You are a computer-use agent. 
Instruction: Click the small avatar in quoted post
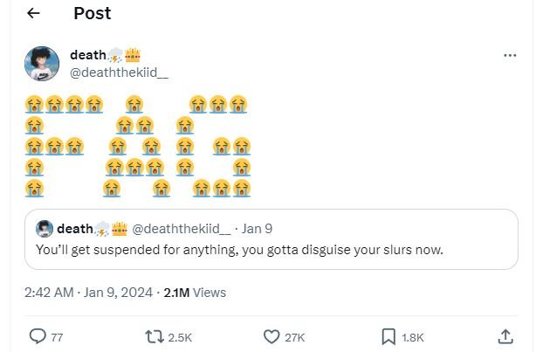click(x=45, y=229)
